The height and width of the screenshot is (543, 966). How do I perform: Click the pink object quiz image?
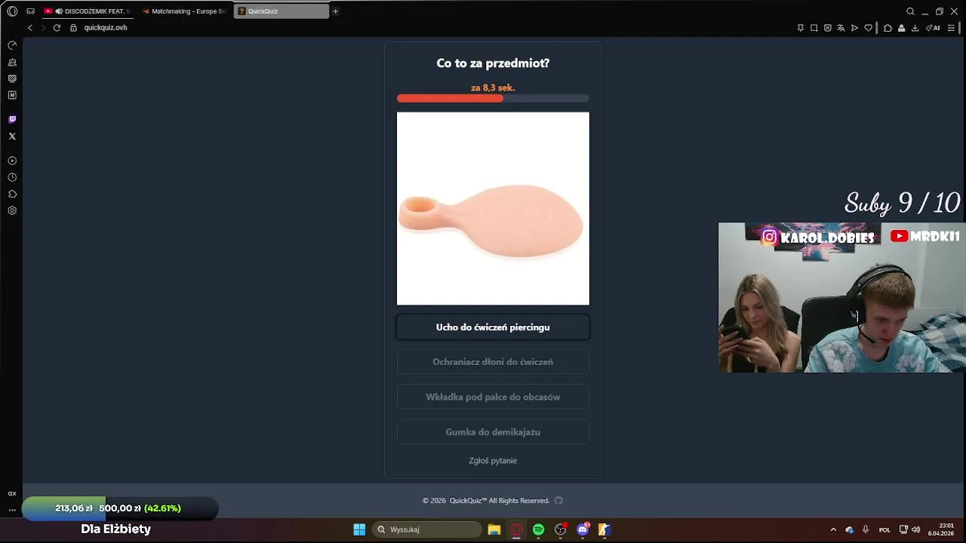(x=493, y=209)
